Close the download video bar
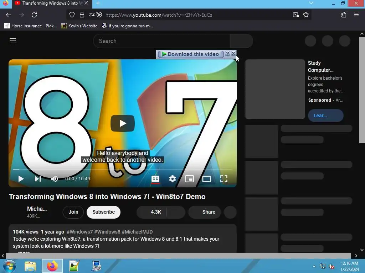 233,53
